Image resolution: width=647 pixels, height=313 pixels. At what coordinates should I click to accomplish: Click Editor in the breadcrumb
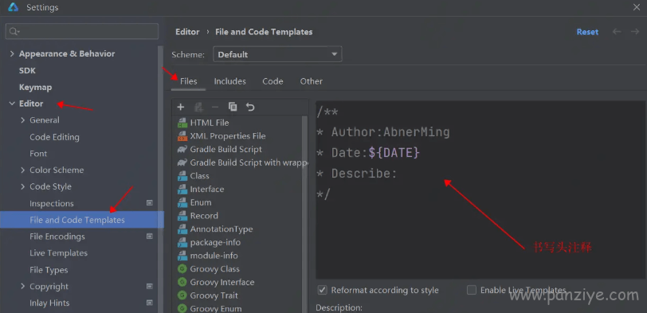pyautogui.click(x=187, y=32)
